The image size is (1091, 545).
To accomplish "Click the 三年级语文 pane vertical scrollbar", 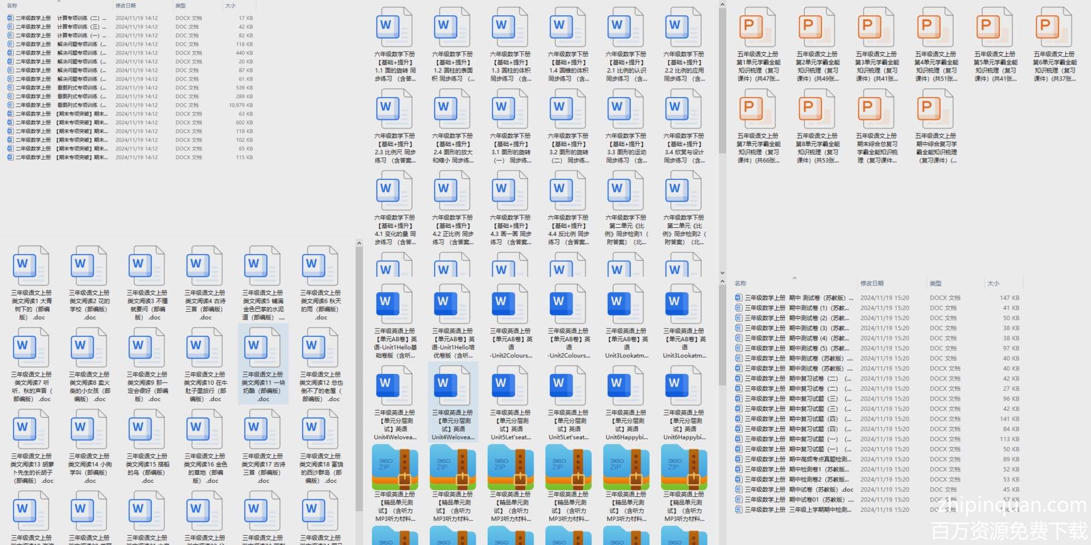I will 359,381.
